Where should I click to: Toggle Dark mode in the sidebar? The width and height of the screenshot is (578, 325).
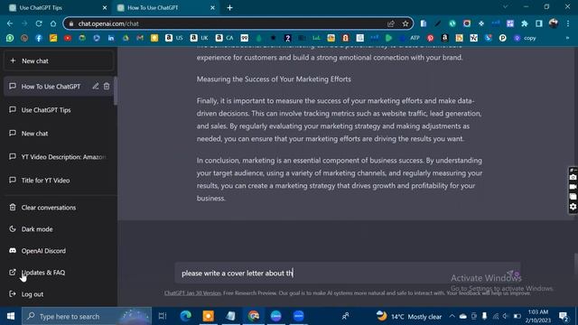click(x=59, y=229)
